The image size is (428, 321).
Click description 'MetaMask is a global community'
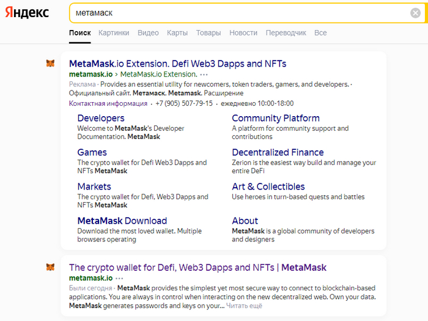(303, 235)
